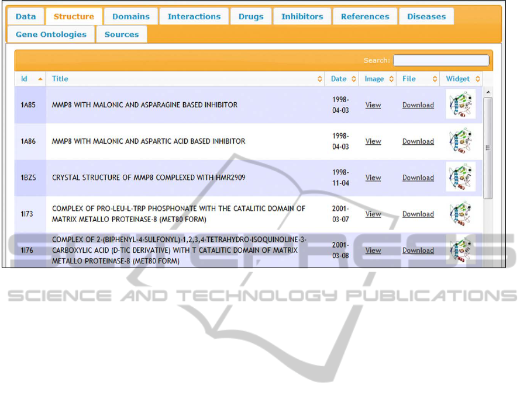
Task: Focus the Search input field
Action: (x=441, y=60)
